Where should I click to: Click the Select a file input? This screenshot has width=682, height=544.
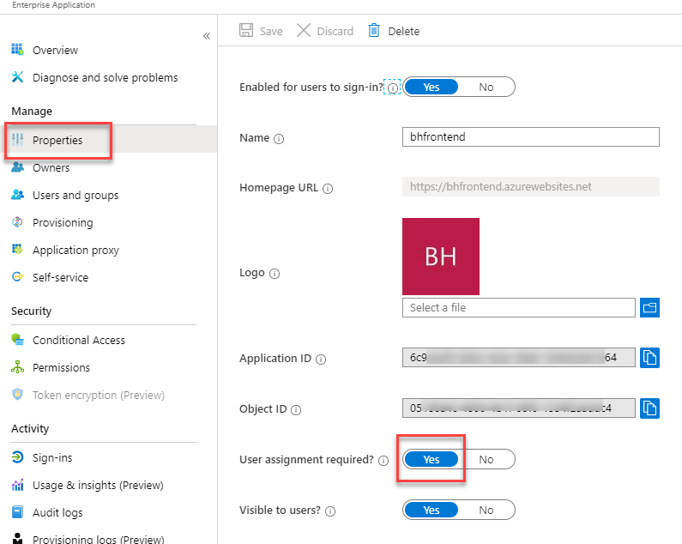coord(518,308)
